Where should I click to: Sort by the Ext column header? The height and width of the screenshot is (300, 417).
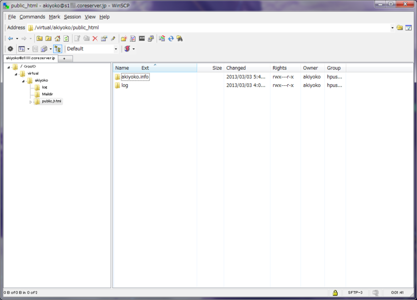pos(145,68)
